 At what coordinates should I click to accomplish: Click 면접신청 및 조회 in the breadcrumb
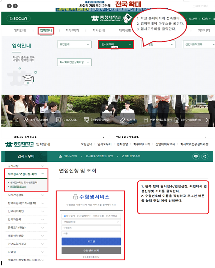(x=131, y=156)
